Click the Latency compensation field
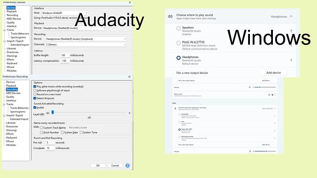Screen dimensions: 317x178 coord(64,61)
